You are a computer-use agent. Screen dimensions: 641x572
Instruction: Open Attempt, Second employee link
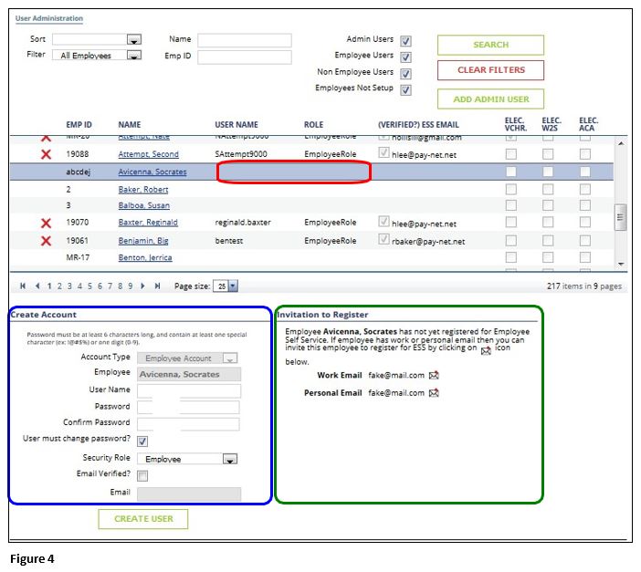(x=149, y=154)
